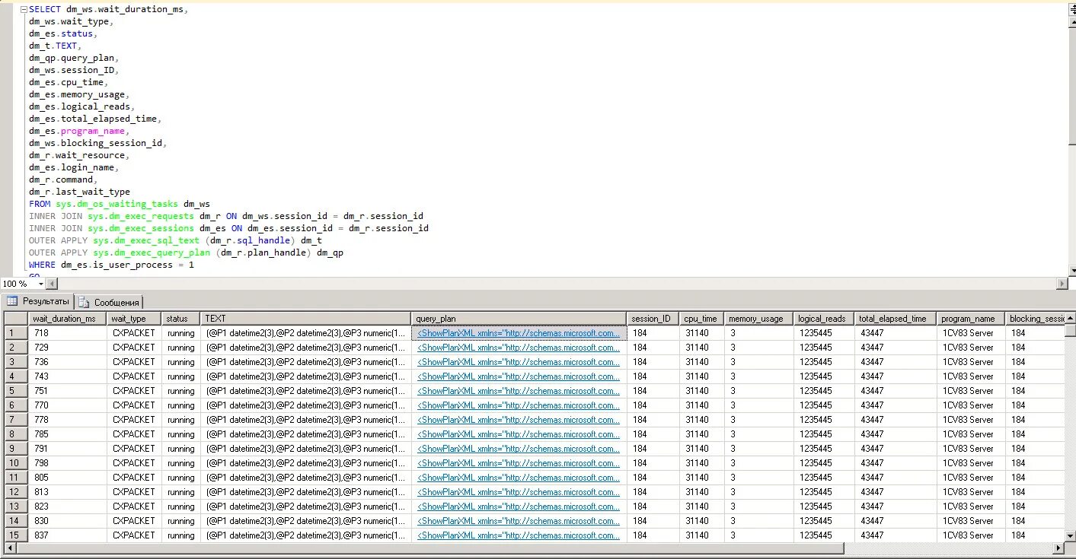Viewport: 1076px width, 559px height.
Task: Select row number 3 header in results
Action: [16, 362]
